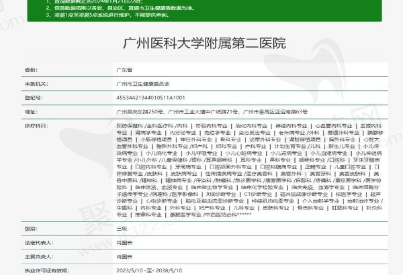Click 鼻科专业 in the department list
The width and height of the screenshot is (403, 275).
pyautogui.click(x=280, y=160)
